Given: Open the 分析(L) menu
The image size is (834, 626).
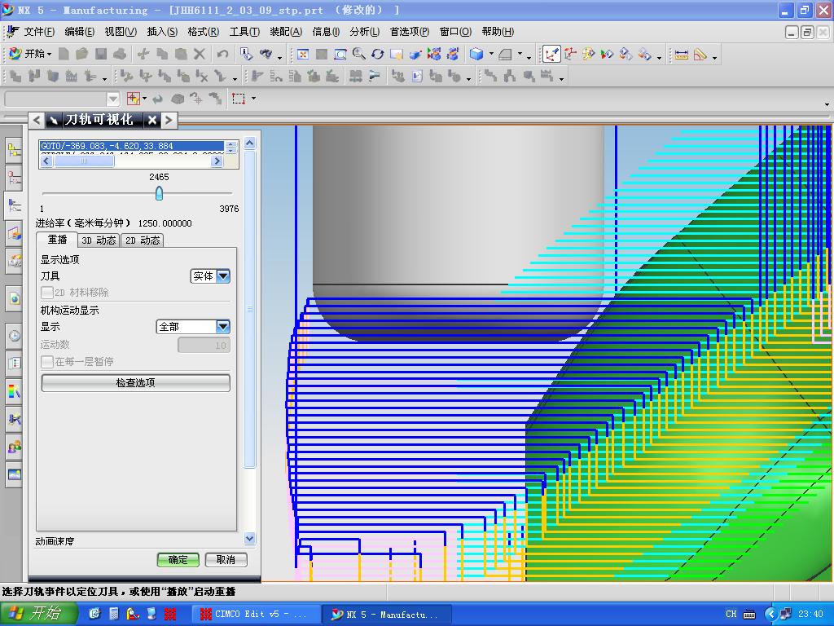Looking at the screenshot, I should [x=364, y=32].
